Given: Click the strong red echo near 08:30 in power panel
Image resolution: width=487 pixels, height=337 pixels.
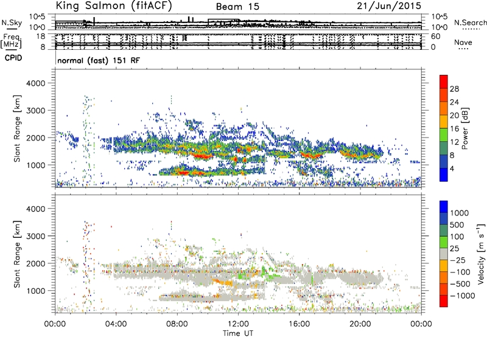Looking at the screenshot, I should 183,173.
